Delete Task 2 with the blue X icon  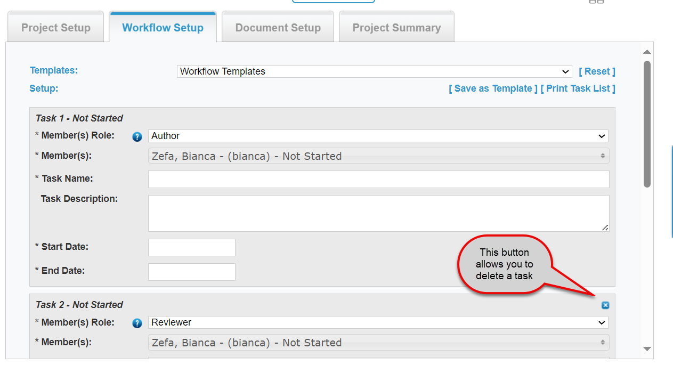[x=605, y=305]
